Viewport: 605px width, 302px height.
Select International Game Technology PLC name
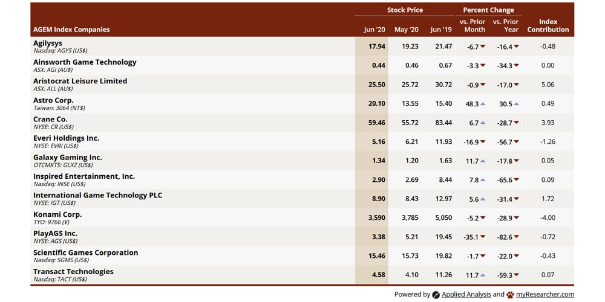(x=97, y=195)
